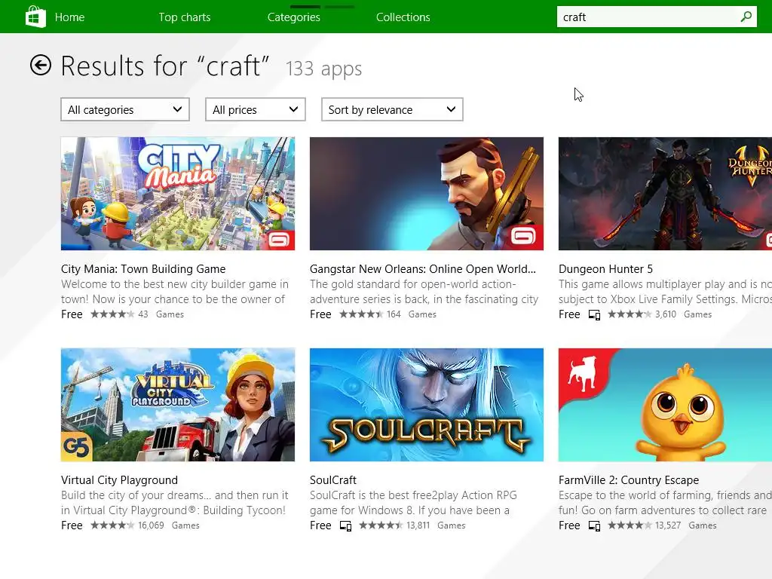This screenshot has width=772, height=579.
Task: Click Virtual City Playground star rating
Action: [112, 525]
